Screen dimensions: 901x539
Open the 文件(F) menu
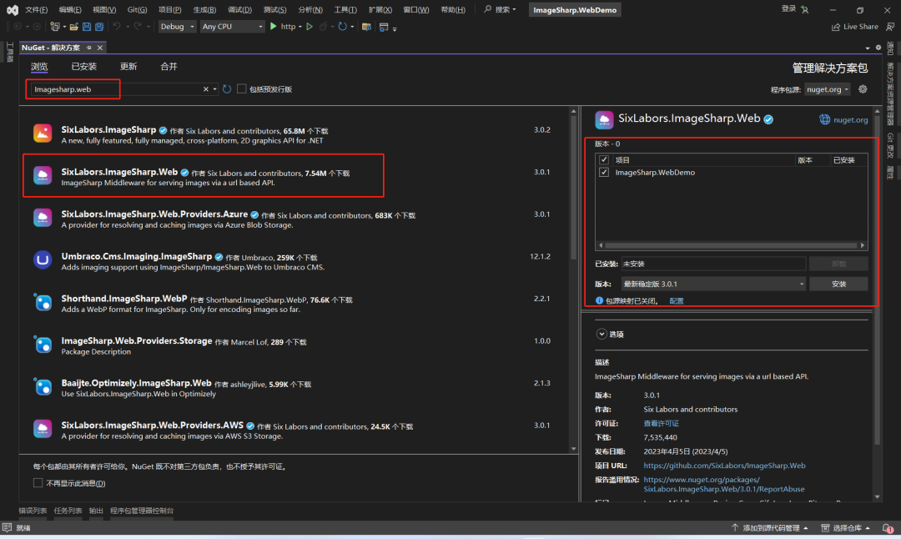[36, 10]
